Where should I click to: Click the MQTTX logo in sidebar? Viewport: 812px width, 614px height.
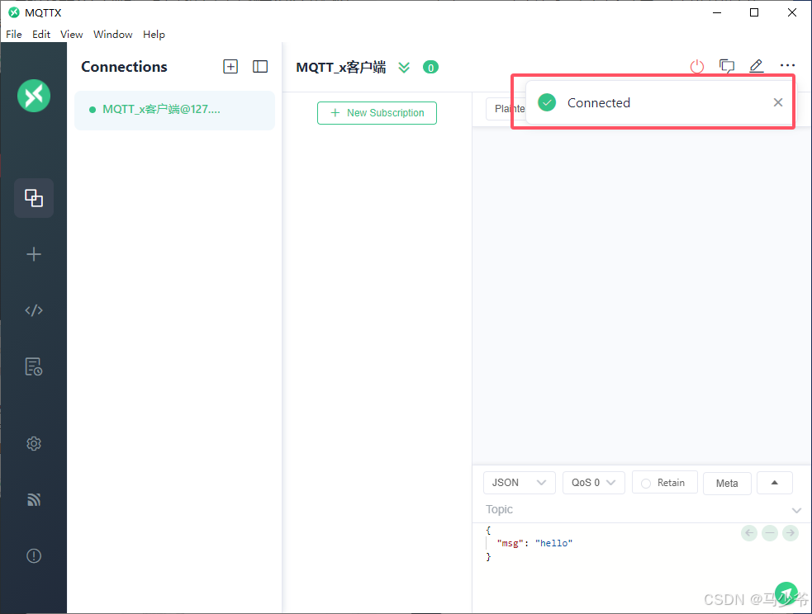34,96
